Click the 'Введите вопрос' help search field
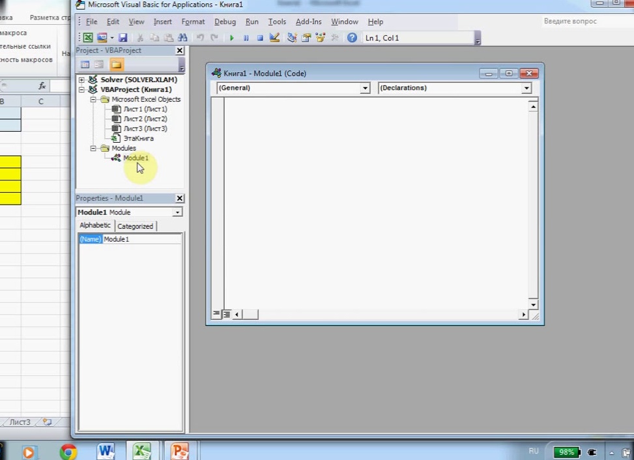Image resolution: width=634 pixels, height=460 pixels. pyautogui.click(x=586, y=21)
